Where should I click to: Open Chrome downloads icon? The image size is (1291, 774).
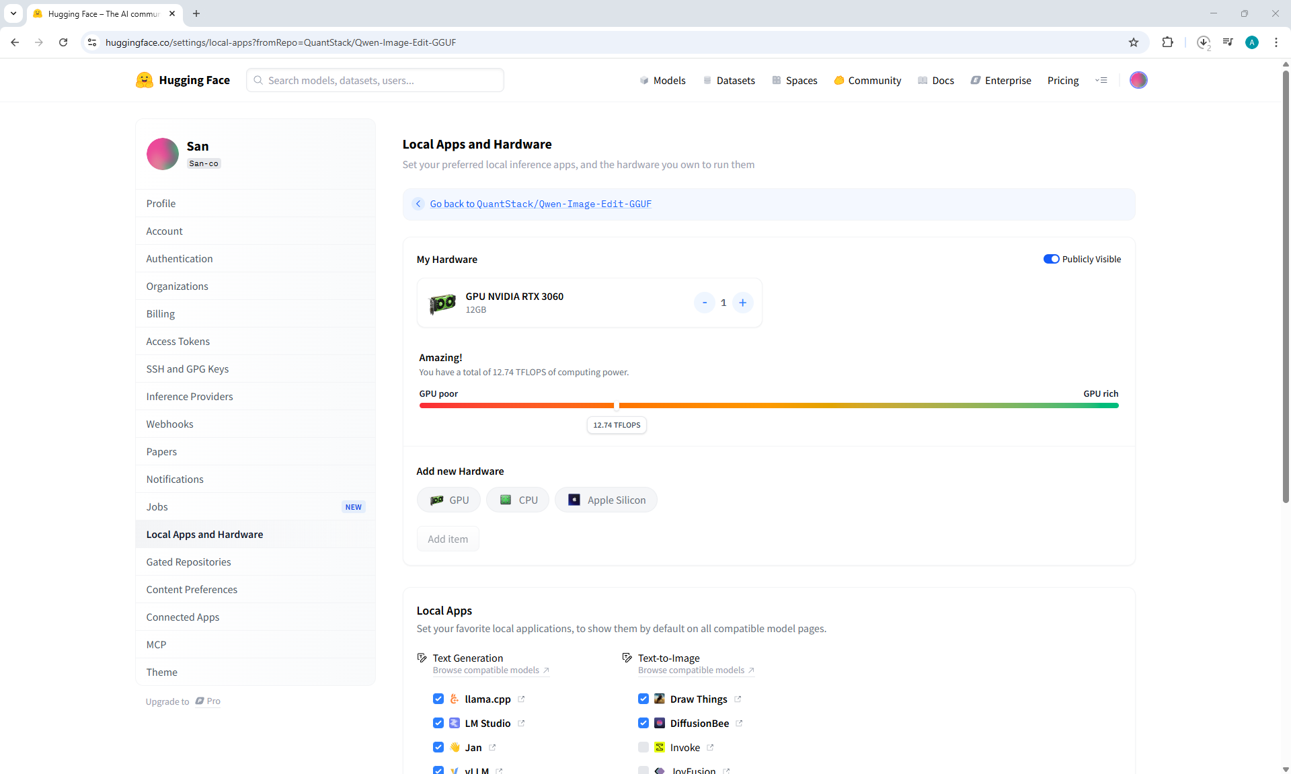1203,42
